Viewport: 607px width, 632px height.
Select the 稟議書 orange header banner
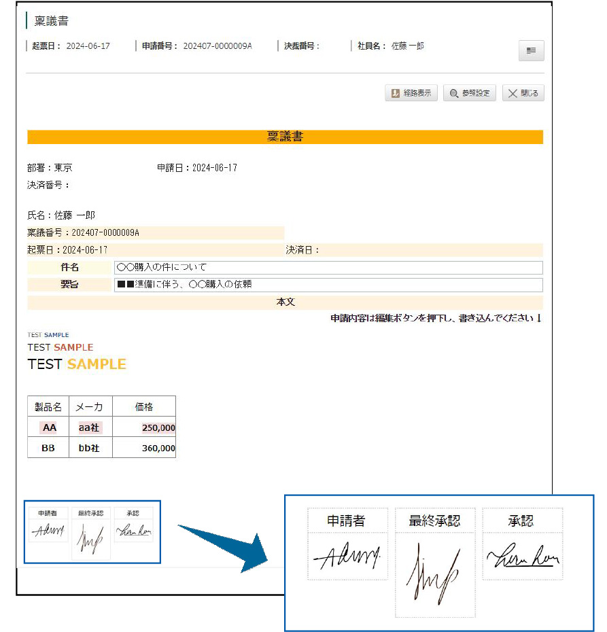click(285, 137)
